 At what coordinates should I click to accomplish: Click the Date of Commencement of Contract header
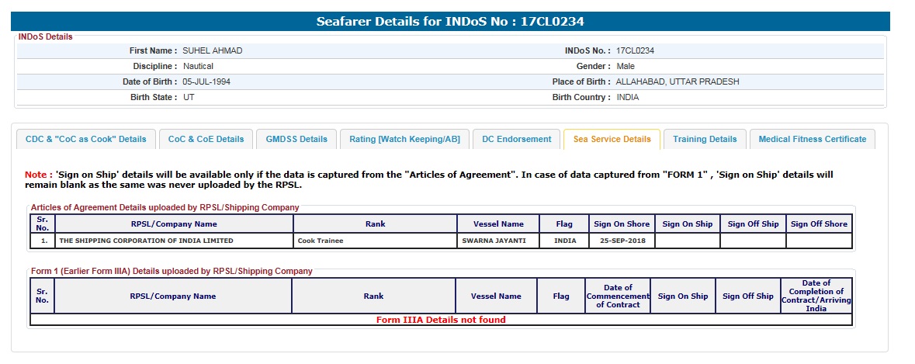click(x=618, y=296)
